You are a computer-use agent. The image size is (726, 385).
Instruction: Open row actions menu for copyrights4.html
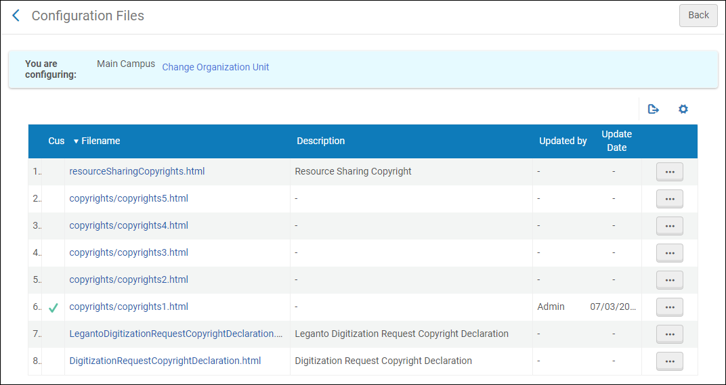click(670, 226)
